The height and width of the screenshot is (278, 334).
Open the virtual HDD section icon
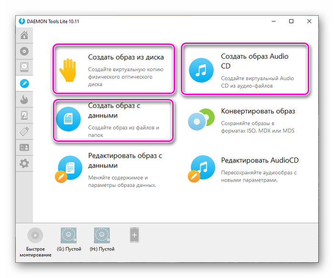coord(24,115)
